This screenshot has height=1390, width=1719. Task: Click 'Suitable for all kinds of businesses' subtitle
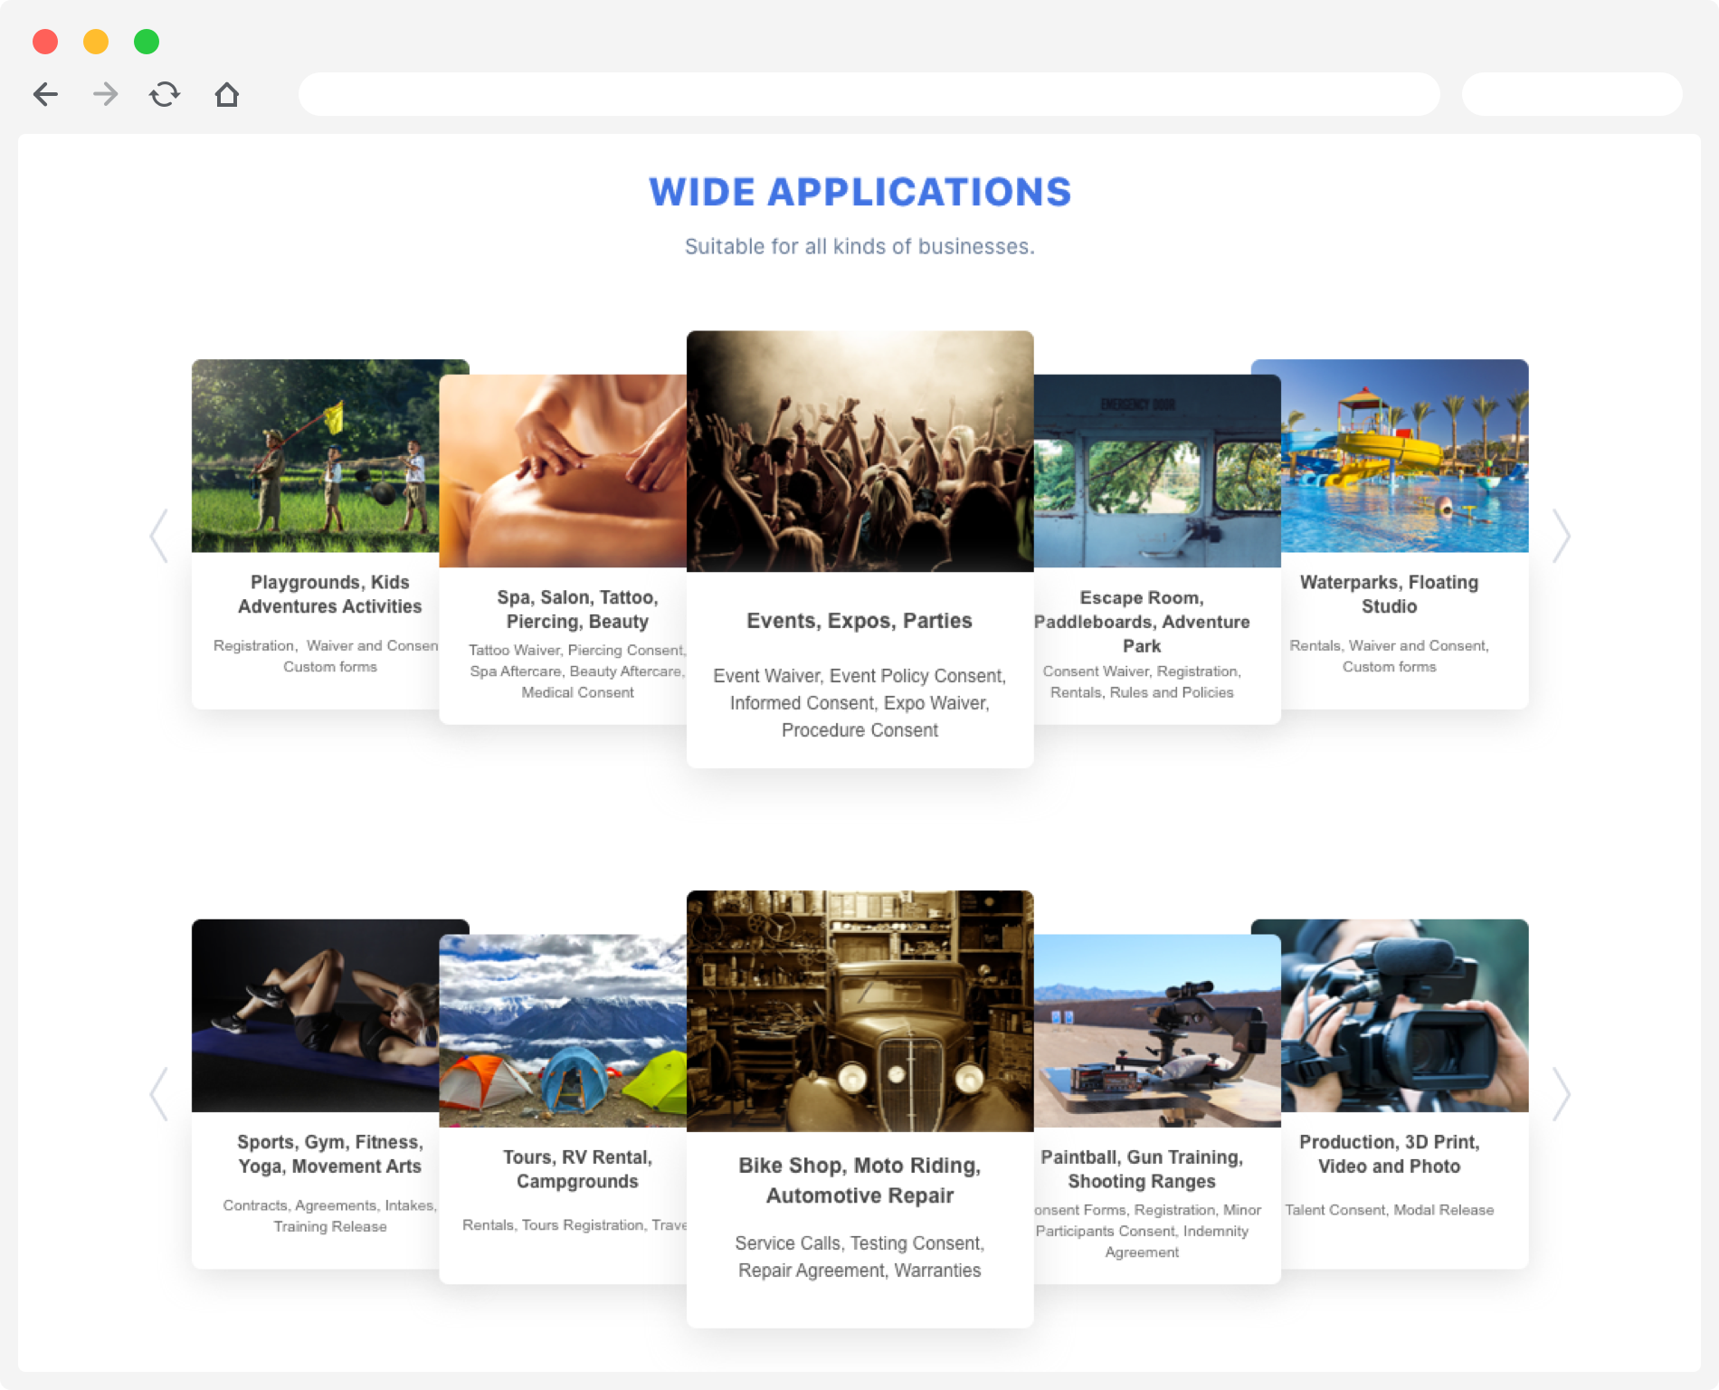(859, 247)
